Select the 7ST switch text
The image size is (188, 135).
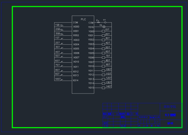[57, 65]
